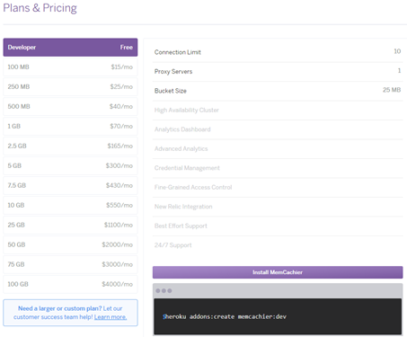Pick the 500 MB $40/mo plan
Image resolution: width=407 pixels, height=337 pixels.
click(70, 106)
